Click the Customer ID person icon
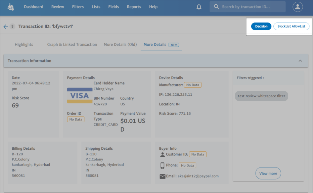The width and height of the screenshot is (313, 193). point(163,155)
